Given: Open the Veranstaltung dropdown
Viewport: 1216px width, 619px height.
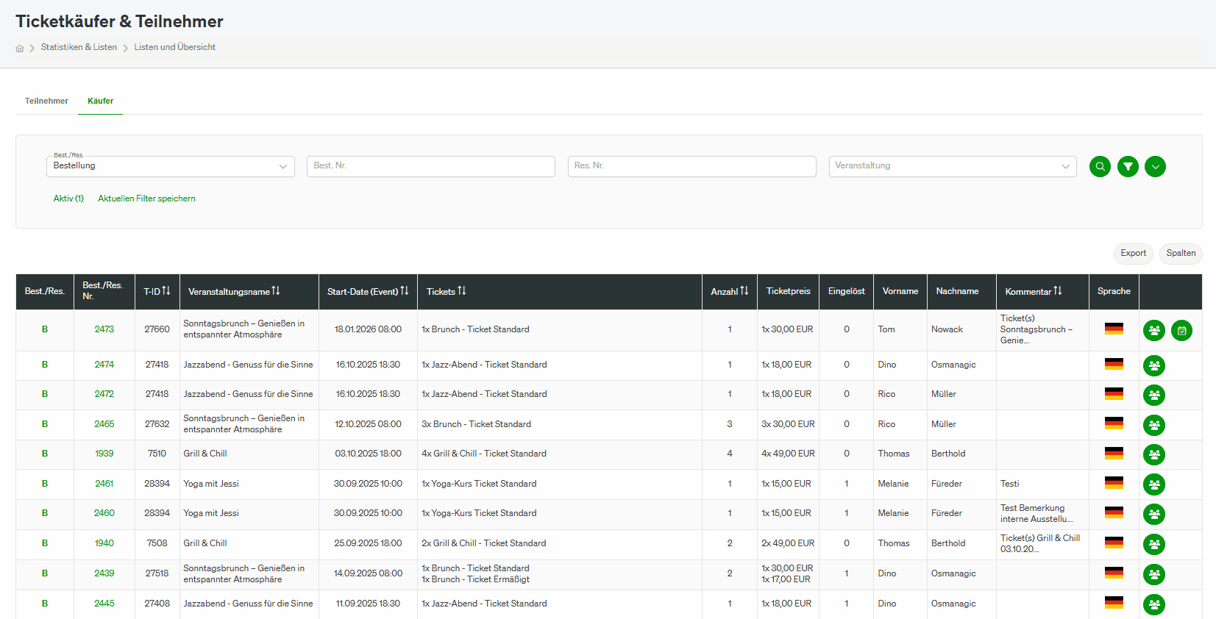Looking at the screenshot, I should tap(953, 166).
